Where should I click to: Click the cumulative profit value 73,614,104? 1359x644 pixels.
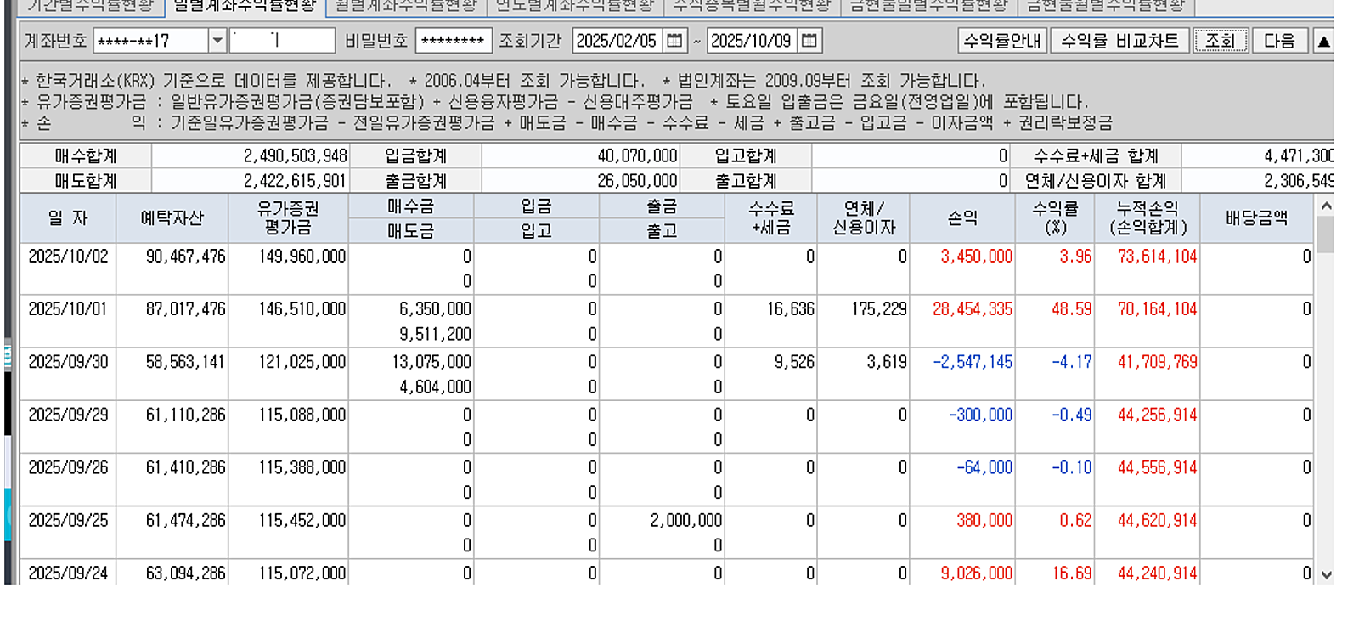1157,257
